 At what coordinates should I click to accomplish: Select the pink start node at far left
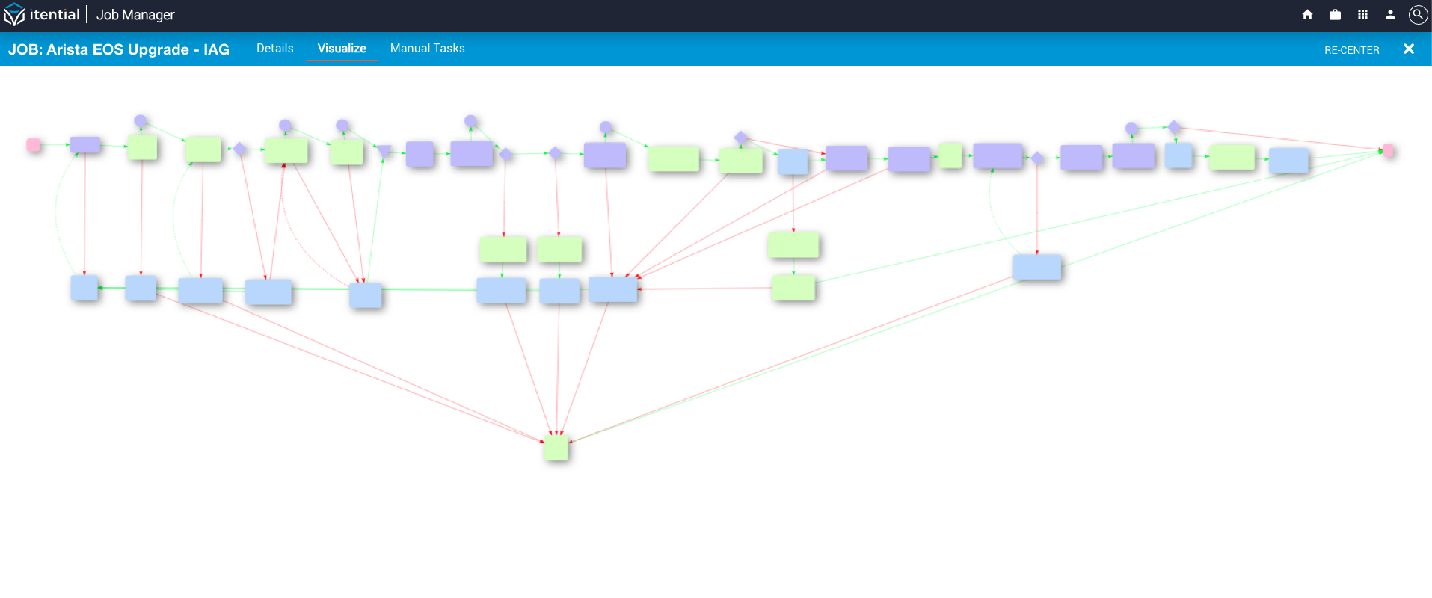click(34, 144)
